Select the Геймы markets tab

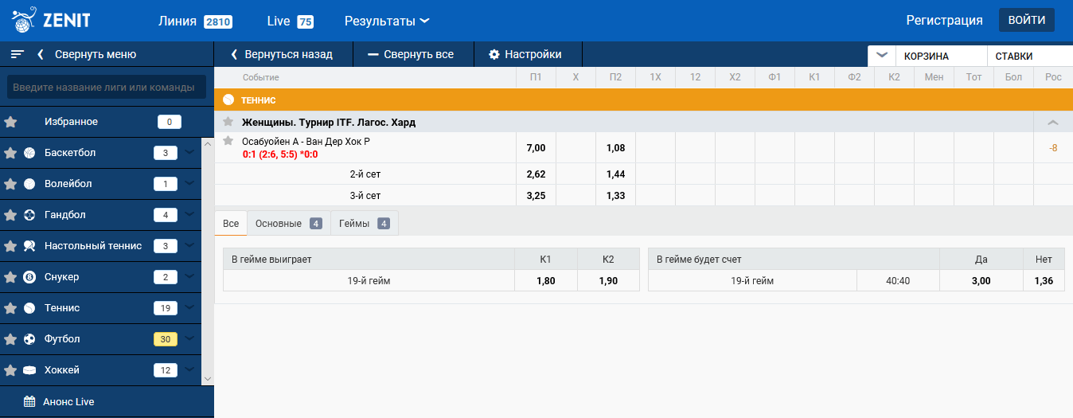coord(364,224)
